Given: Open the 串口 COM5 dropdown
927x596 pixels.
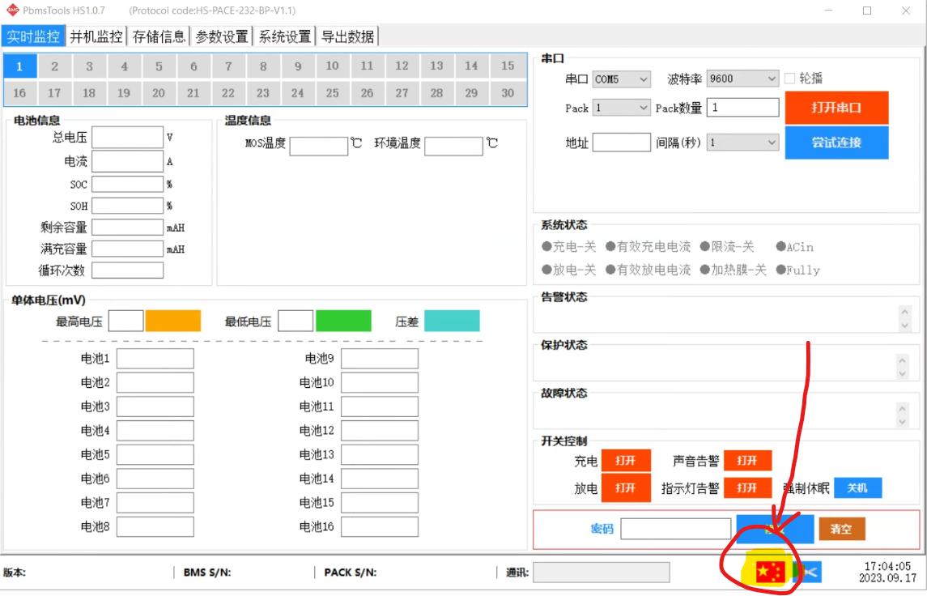Looking at the screenshot, I should click(621, 79).
